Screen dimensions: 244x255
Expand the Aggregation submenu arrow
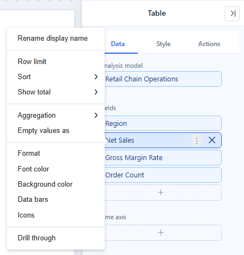[x=96, y=116]
